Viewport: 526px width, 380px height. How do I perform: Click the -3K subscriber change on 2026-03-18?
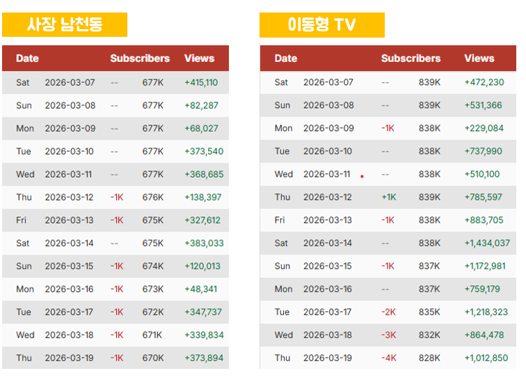click(x=389, y=335)
